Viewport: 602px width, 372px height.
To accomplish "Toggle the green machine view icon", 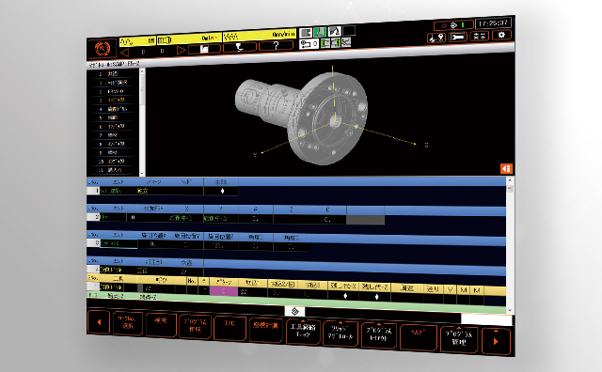I will 320,31.
